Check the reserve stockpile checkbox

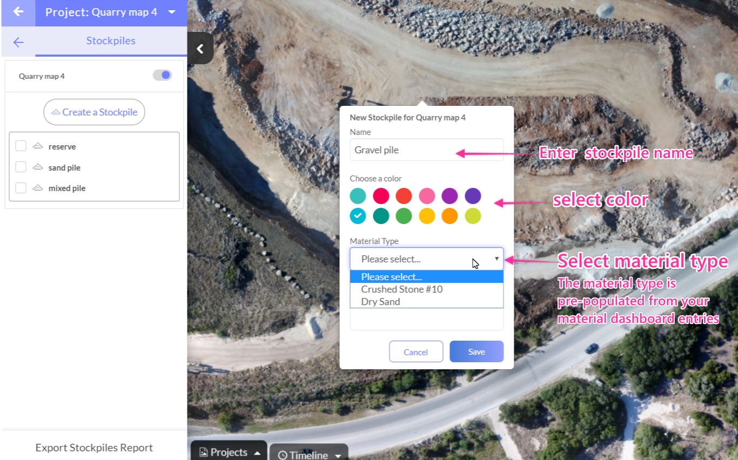(21, 146)
